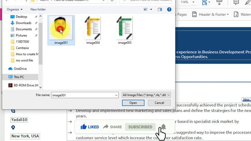The width and height of the screenshot is (251, 141).
Task: Open the 118D7000 folder
Action: [x=22, y=42]
